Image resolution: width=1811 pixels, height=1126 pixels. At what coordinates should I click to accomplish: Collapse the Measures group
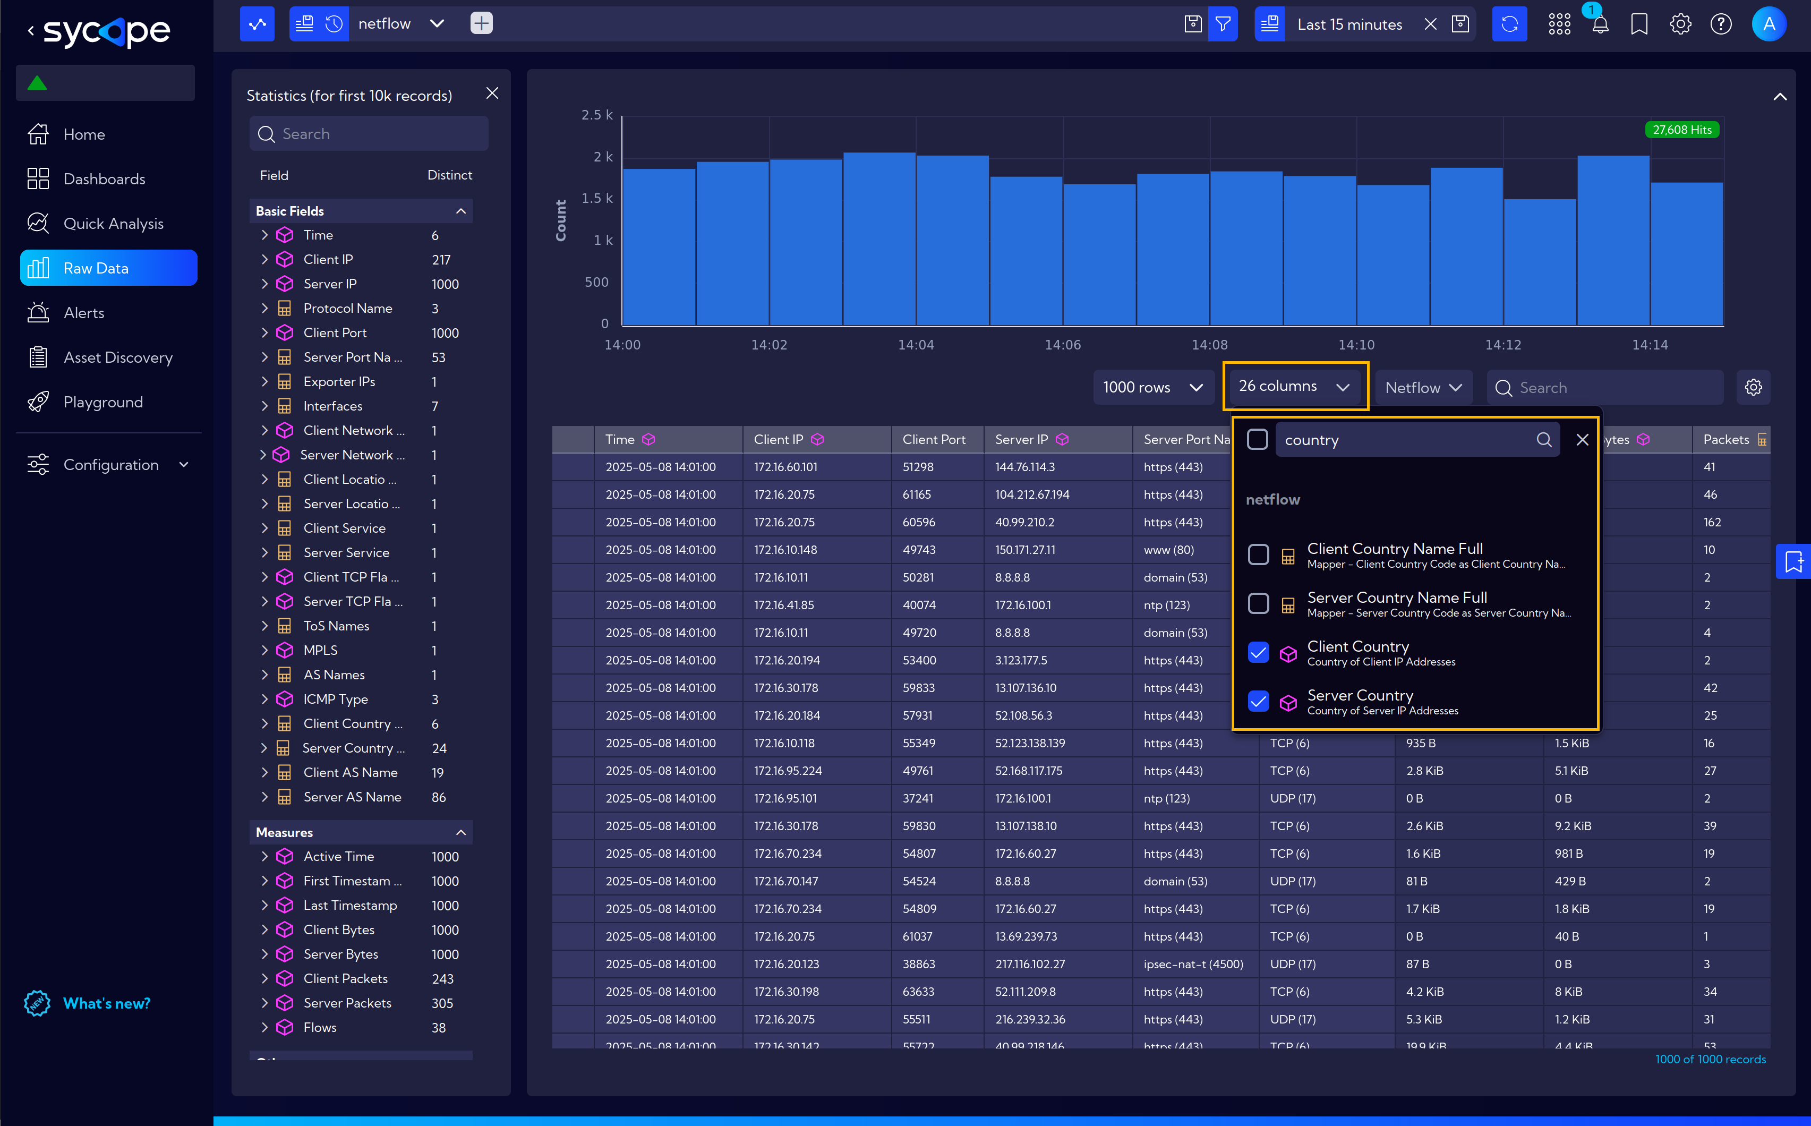pos(461,833)
